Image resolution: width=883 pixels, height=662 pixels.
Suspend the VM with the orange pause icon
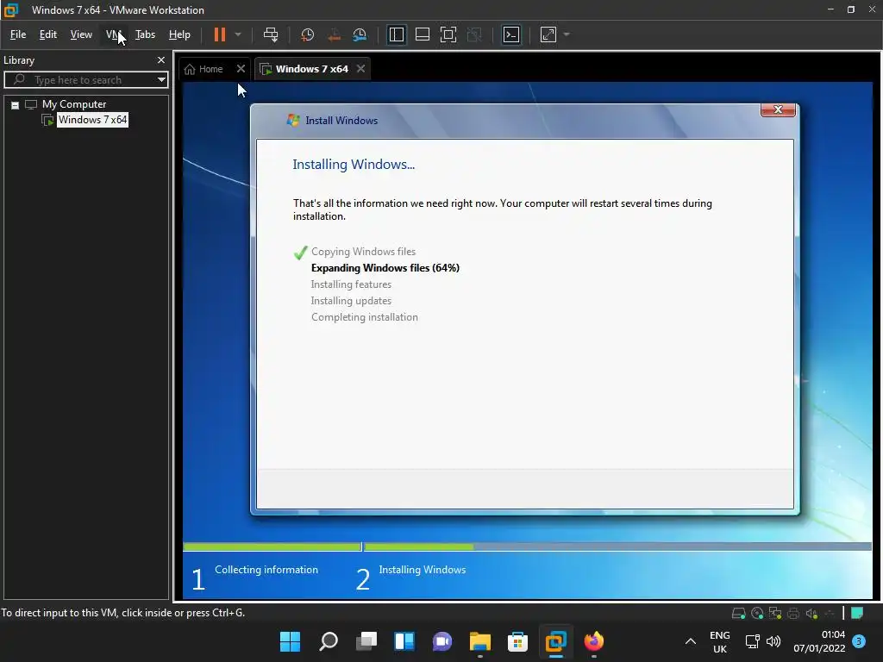220,34
